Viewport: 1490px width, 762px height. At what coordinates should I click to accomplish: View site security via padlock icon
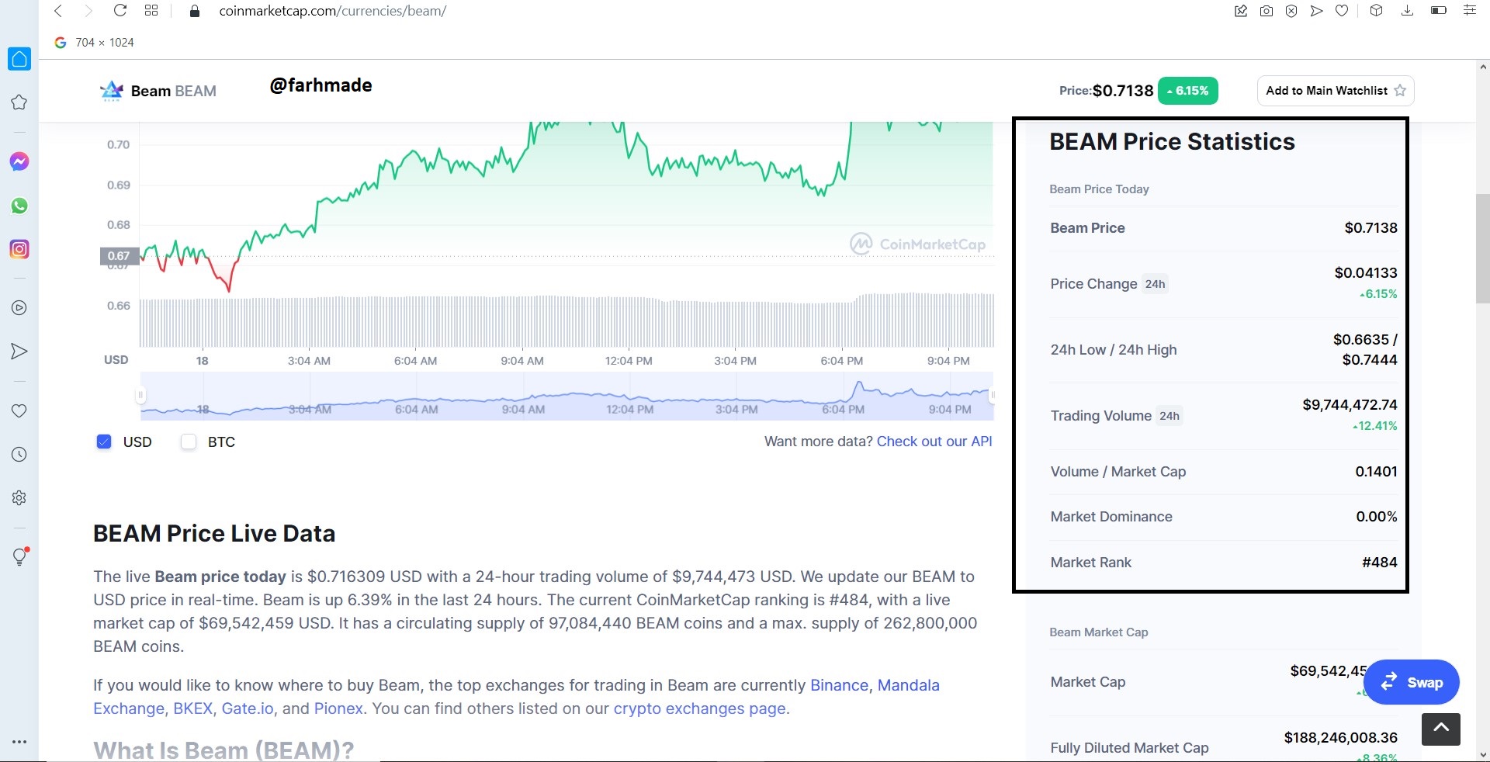[x=195, y=11]
